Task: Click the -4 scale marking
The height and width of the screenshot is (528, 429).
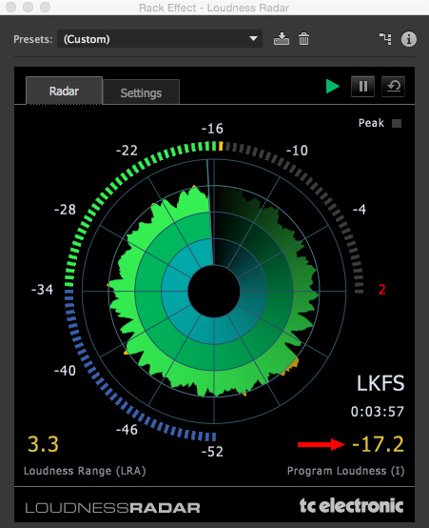Action: pos(359,210)
